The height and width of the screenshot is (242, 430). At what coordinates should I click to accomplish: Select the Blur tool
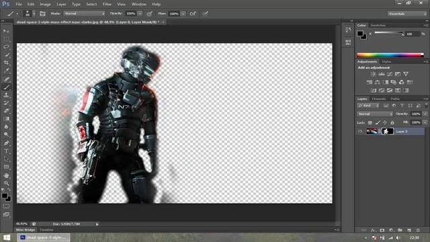[6, 127]
